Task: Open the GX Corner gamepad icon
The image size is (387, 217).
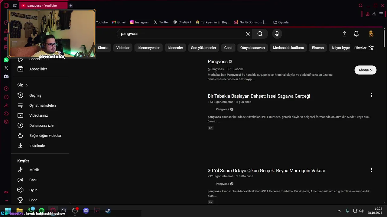Action: click(x=15, y=5)
